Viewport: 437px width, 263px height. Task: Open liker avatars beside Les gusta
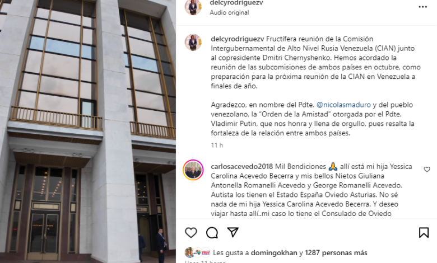197,252
